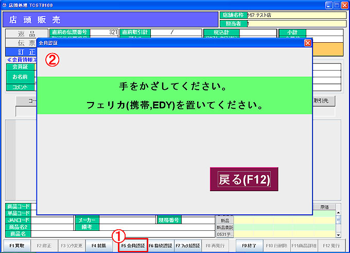Viewport: 350px width, 253px height.
Task: Click the F12 発行 function button
Action: tap(331, 246)
